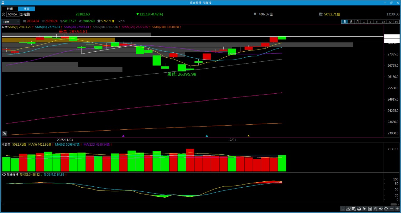Choose the 月 monthly period button
This screenshot has width=401, height=213.
[x=357, y=22]
